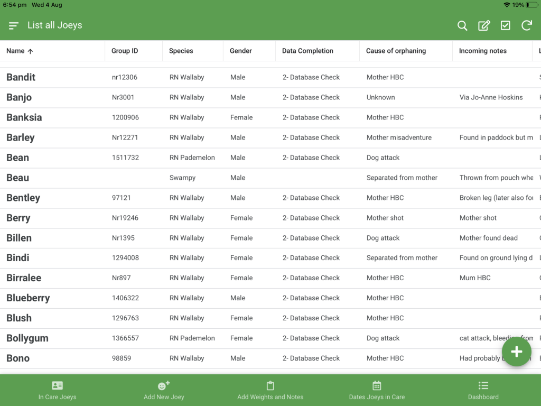
Task: Tap Group ID 98859
Action: 122,358
